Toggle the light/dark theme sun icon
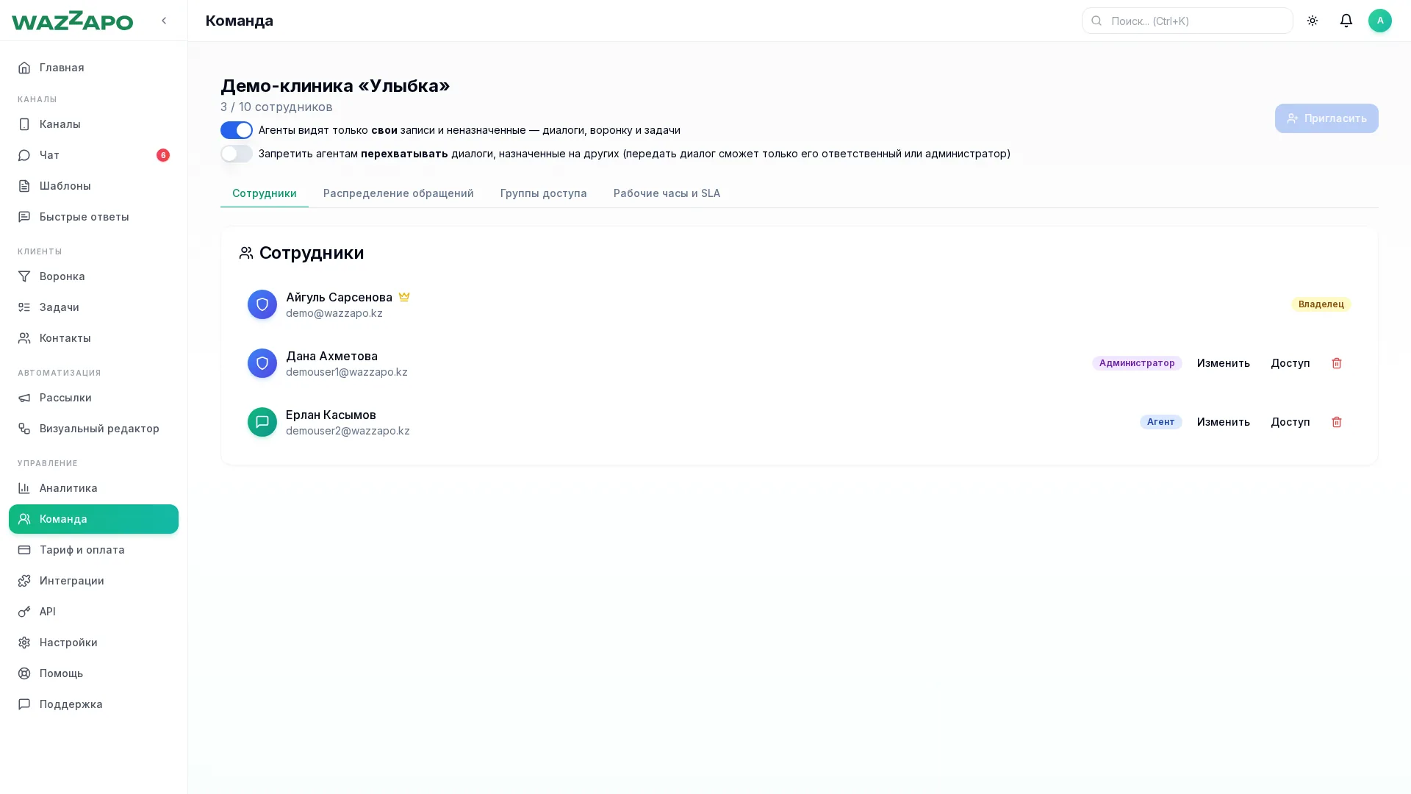This screenshot has height=794, width=1411. [x=1313, y=21]
